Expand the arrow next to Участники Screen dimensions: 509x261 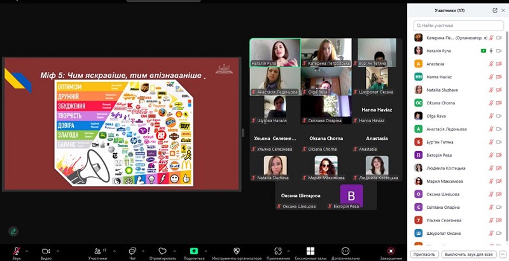pyautogui.click(x=115, y=251)
